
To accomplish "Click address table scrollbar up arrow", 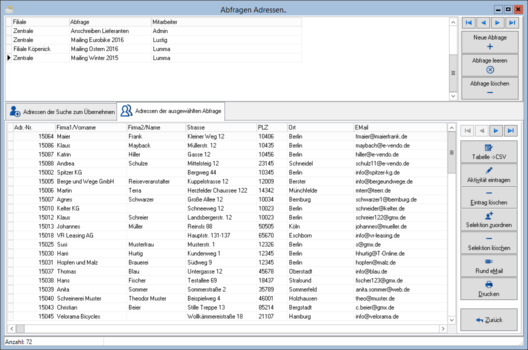I will pos(451,127).
